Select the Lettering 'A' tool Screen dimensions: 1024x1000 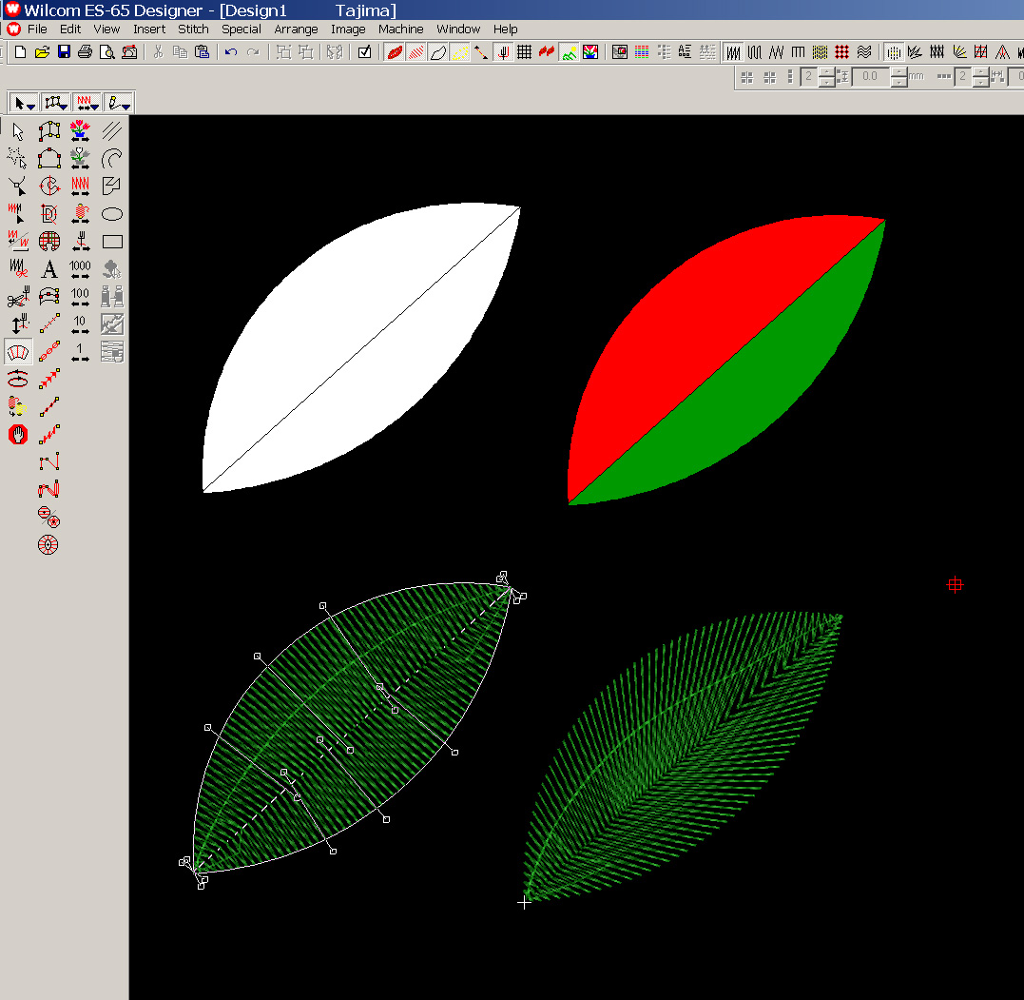(49, 269)
